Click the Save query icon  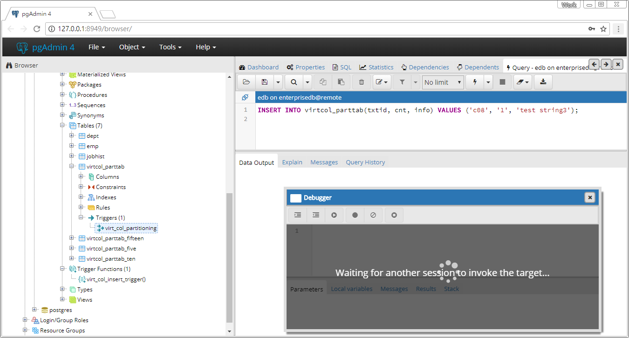[265, 82]
